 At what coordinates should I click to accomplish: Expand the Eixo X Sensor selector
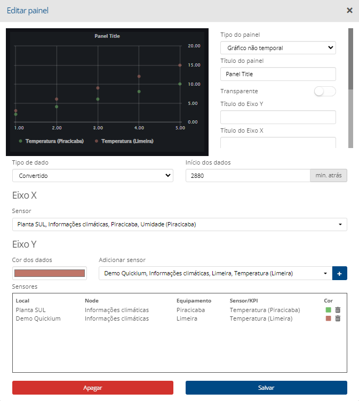click(179, 224)
